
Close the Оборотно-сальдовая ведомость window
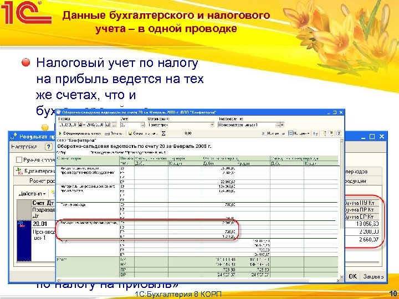click(x=341, y=112)
